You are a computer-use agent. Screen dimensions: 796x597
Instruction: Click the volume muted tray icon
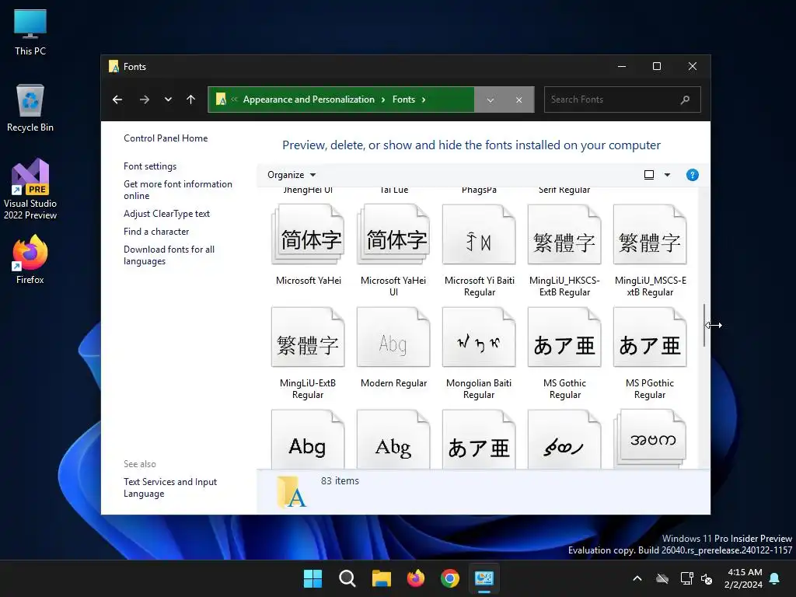pos(707,578)
